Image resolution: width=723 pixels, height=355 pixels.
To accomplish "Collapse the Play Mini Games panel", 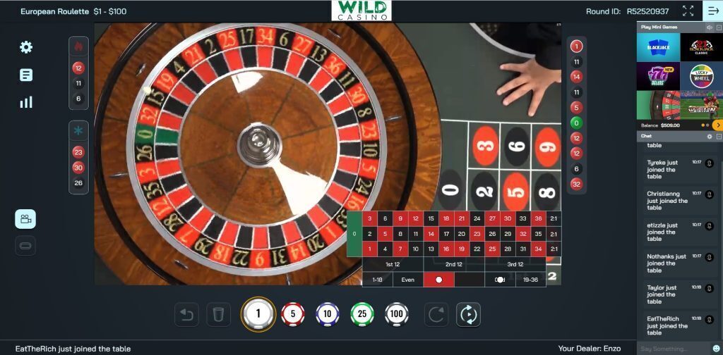I will pos(718,27).
